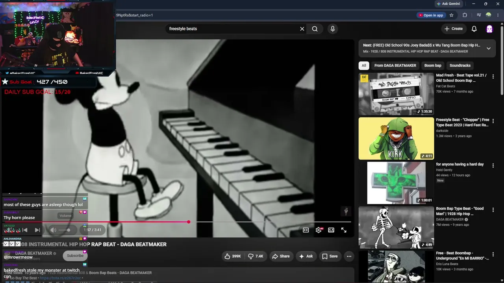
Task: Open the browser three-dot menu
Action: click(x=498, y=15)
